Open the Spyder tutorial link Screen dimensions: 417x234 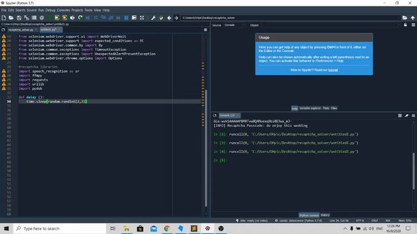click(x=333, y=70)
